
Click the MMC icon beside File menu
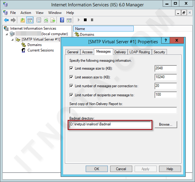pyautogui.click(x=5, y=13)
